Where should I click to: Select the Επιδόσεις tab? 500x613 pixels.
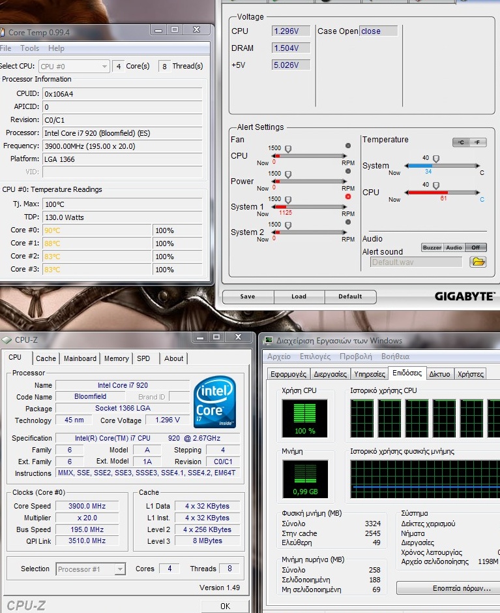(x=407, y=373)
